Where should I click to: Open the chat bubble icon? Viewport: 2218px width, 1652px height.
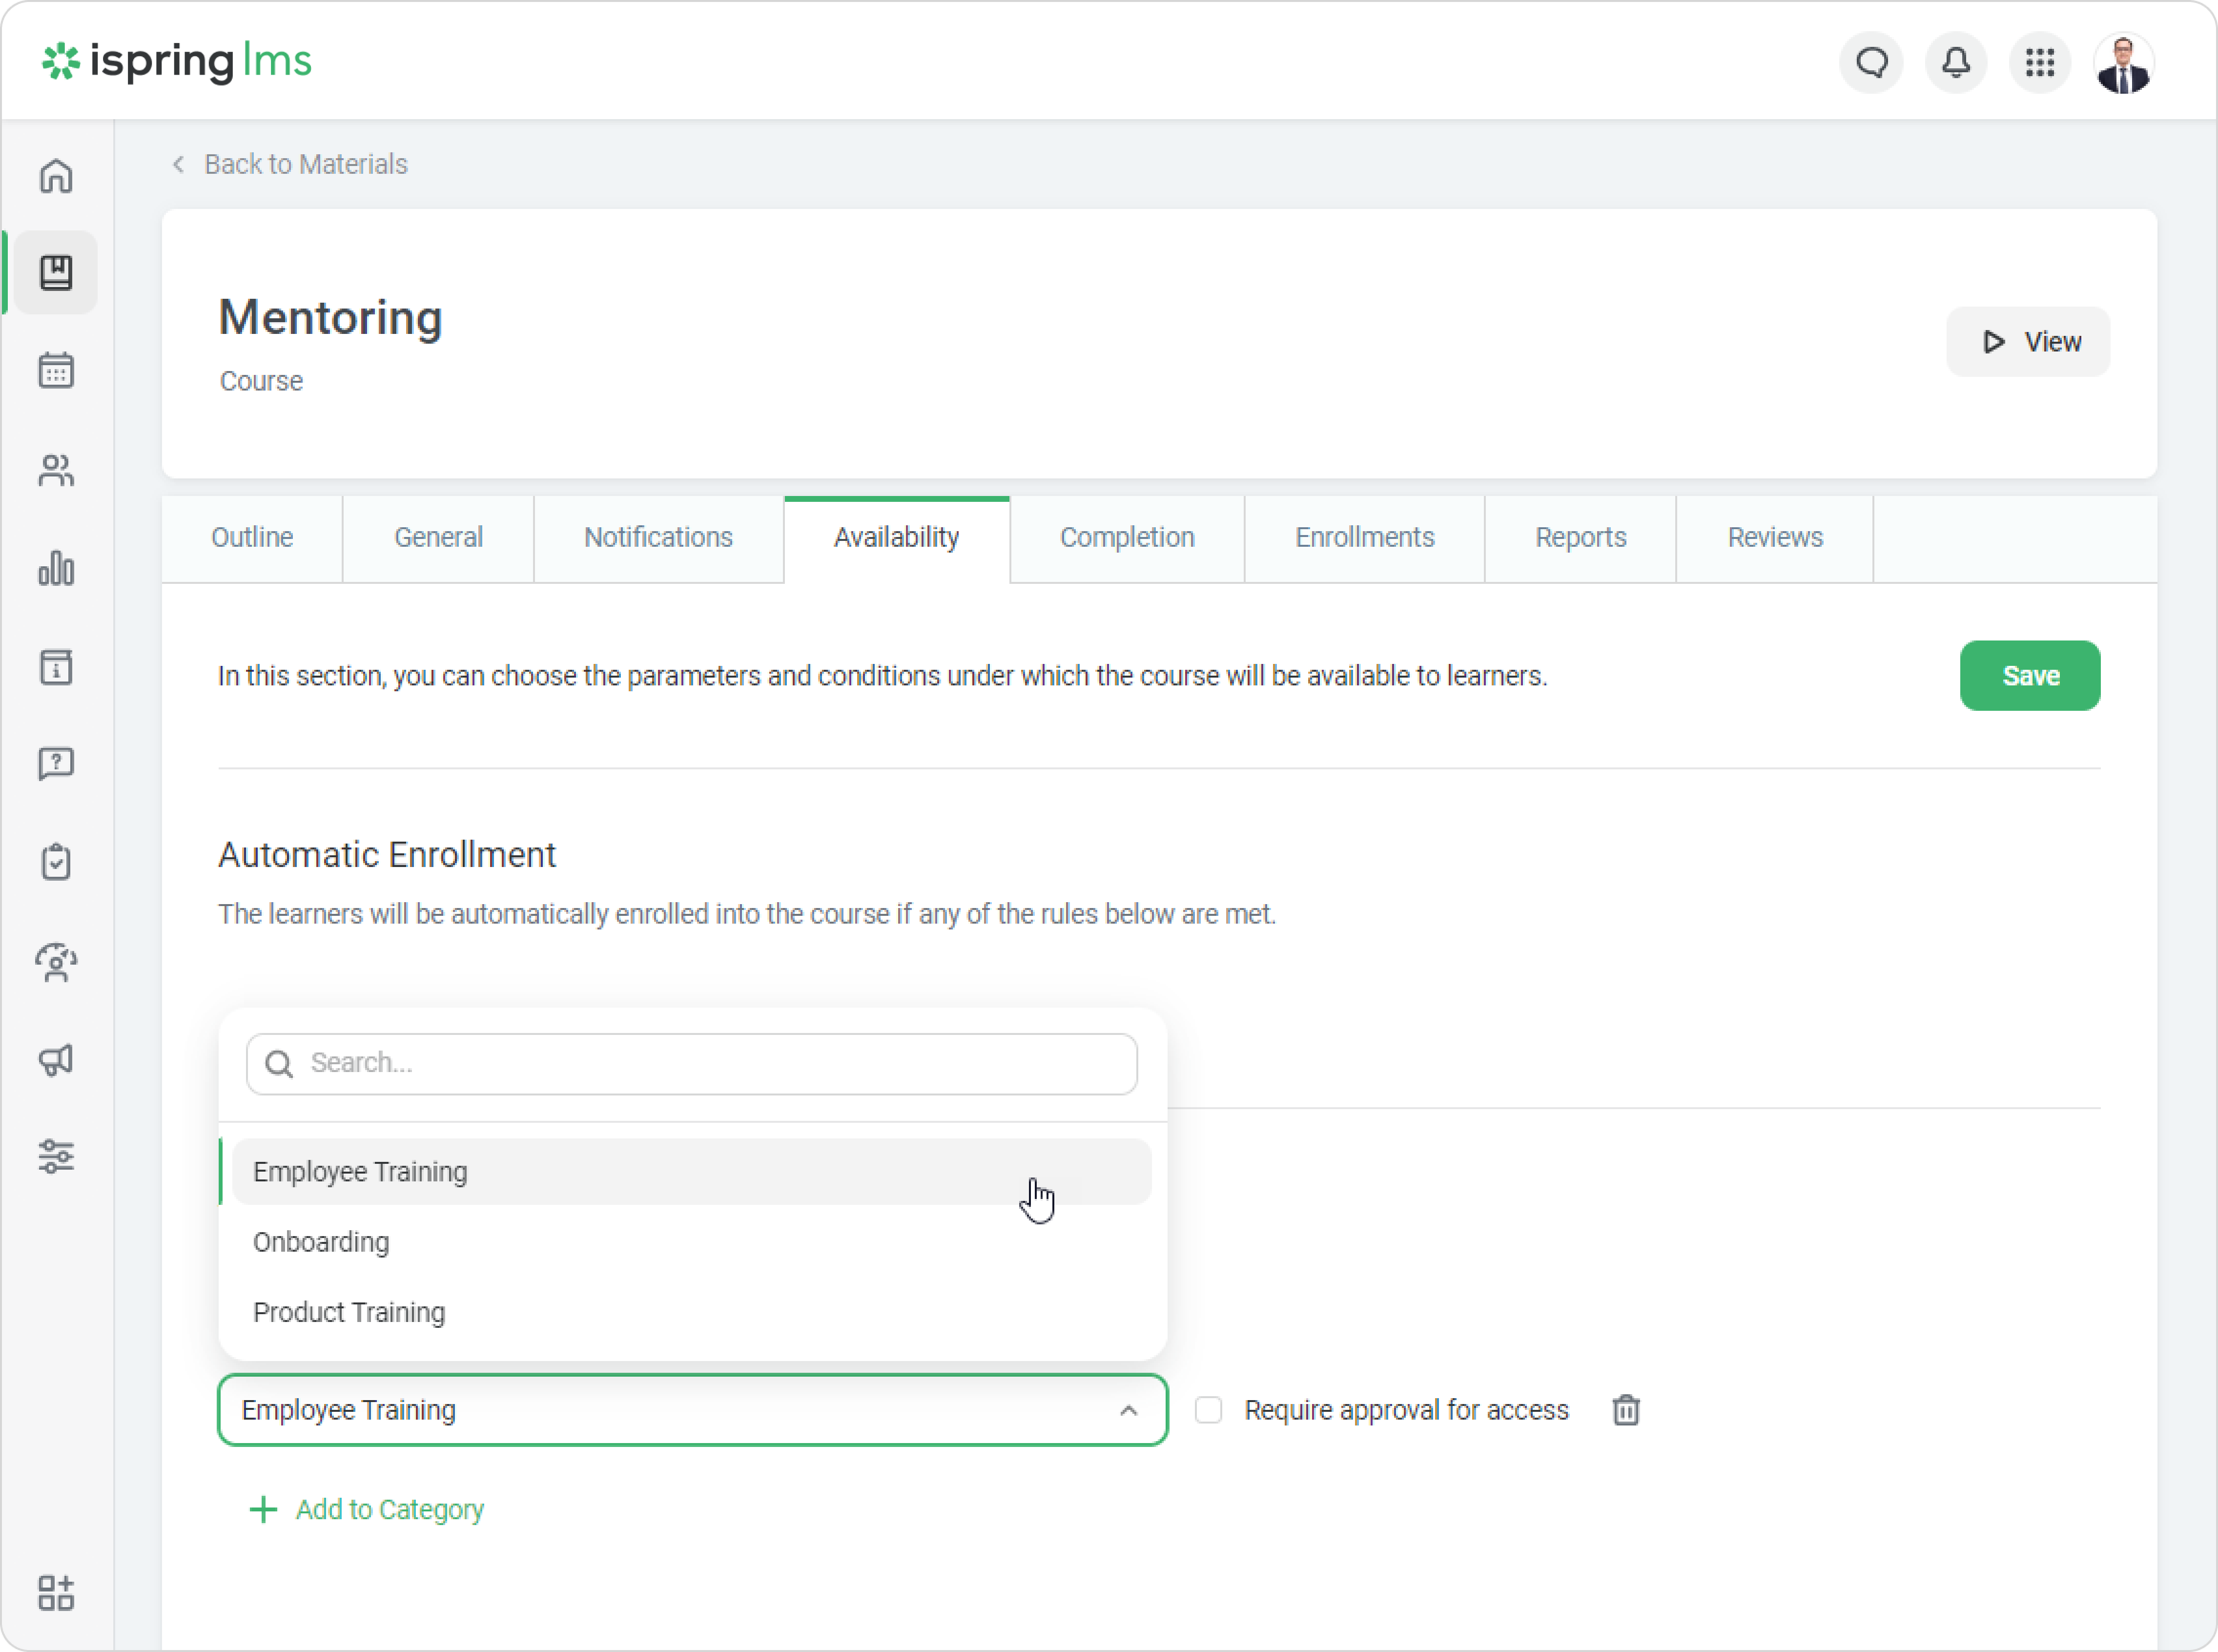point(1871,63)
